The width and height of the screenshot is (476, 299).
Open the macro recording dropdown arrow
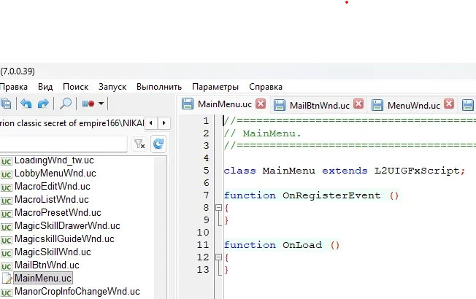click(101, 104)
